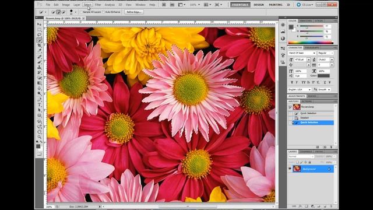373x210 pixels.
Task: Switch to Essentials workspace
Action: click(240, 5)
